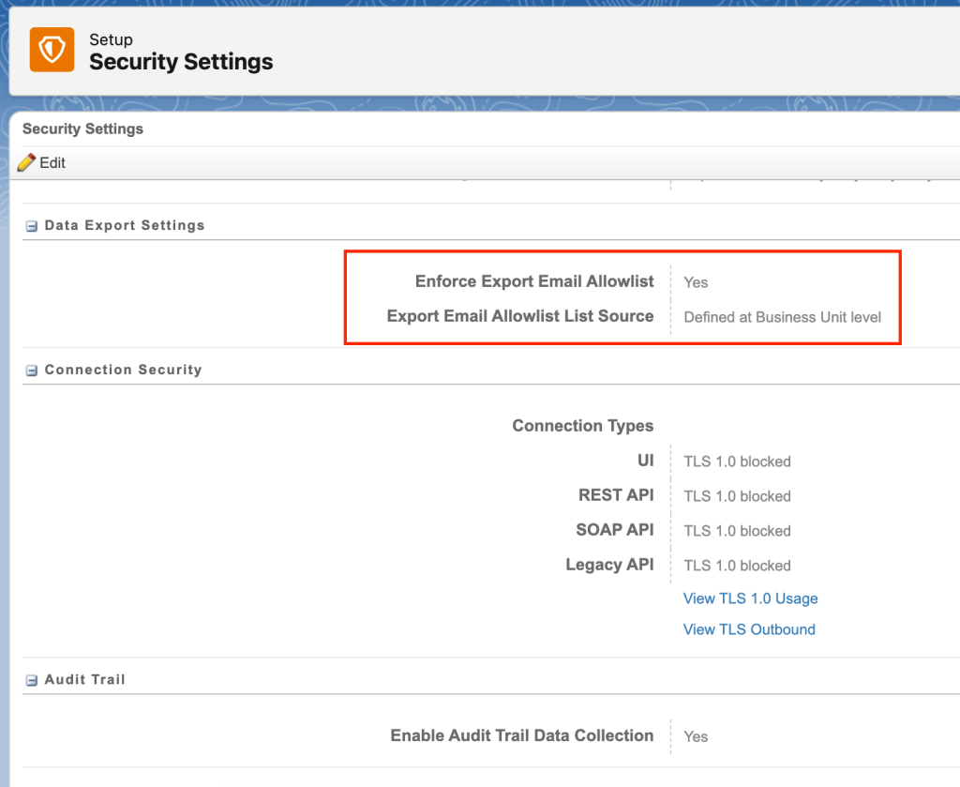The image size is (960, 787).
Task: Click the Connection Types heading
Action: (x=582, y=425)
